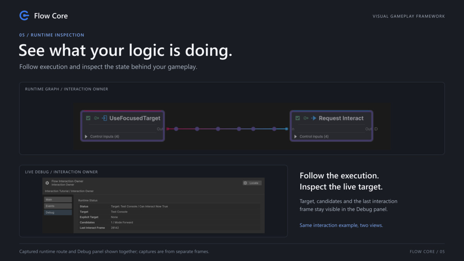Click the Out port of Request Interact node
464x261 pixels.
[x=376, y=129]
